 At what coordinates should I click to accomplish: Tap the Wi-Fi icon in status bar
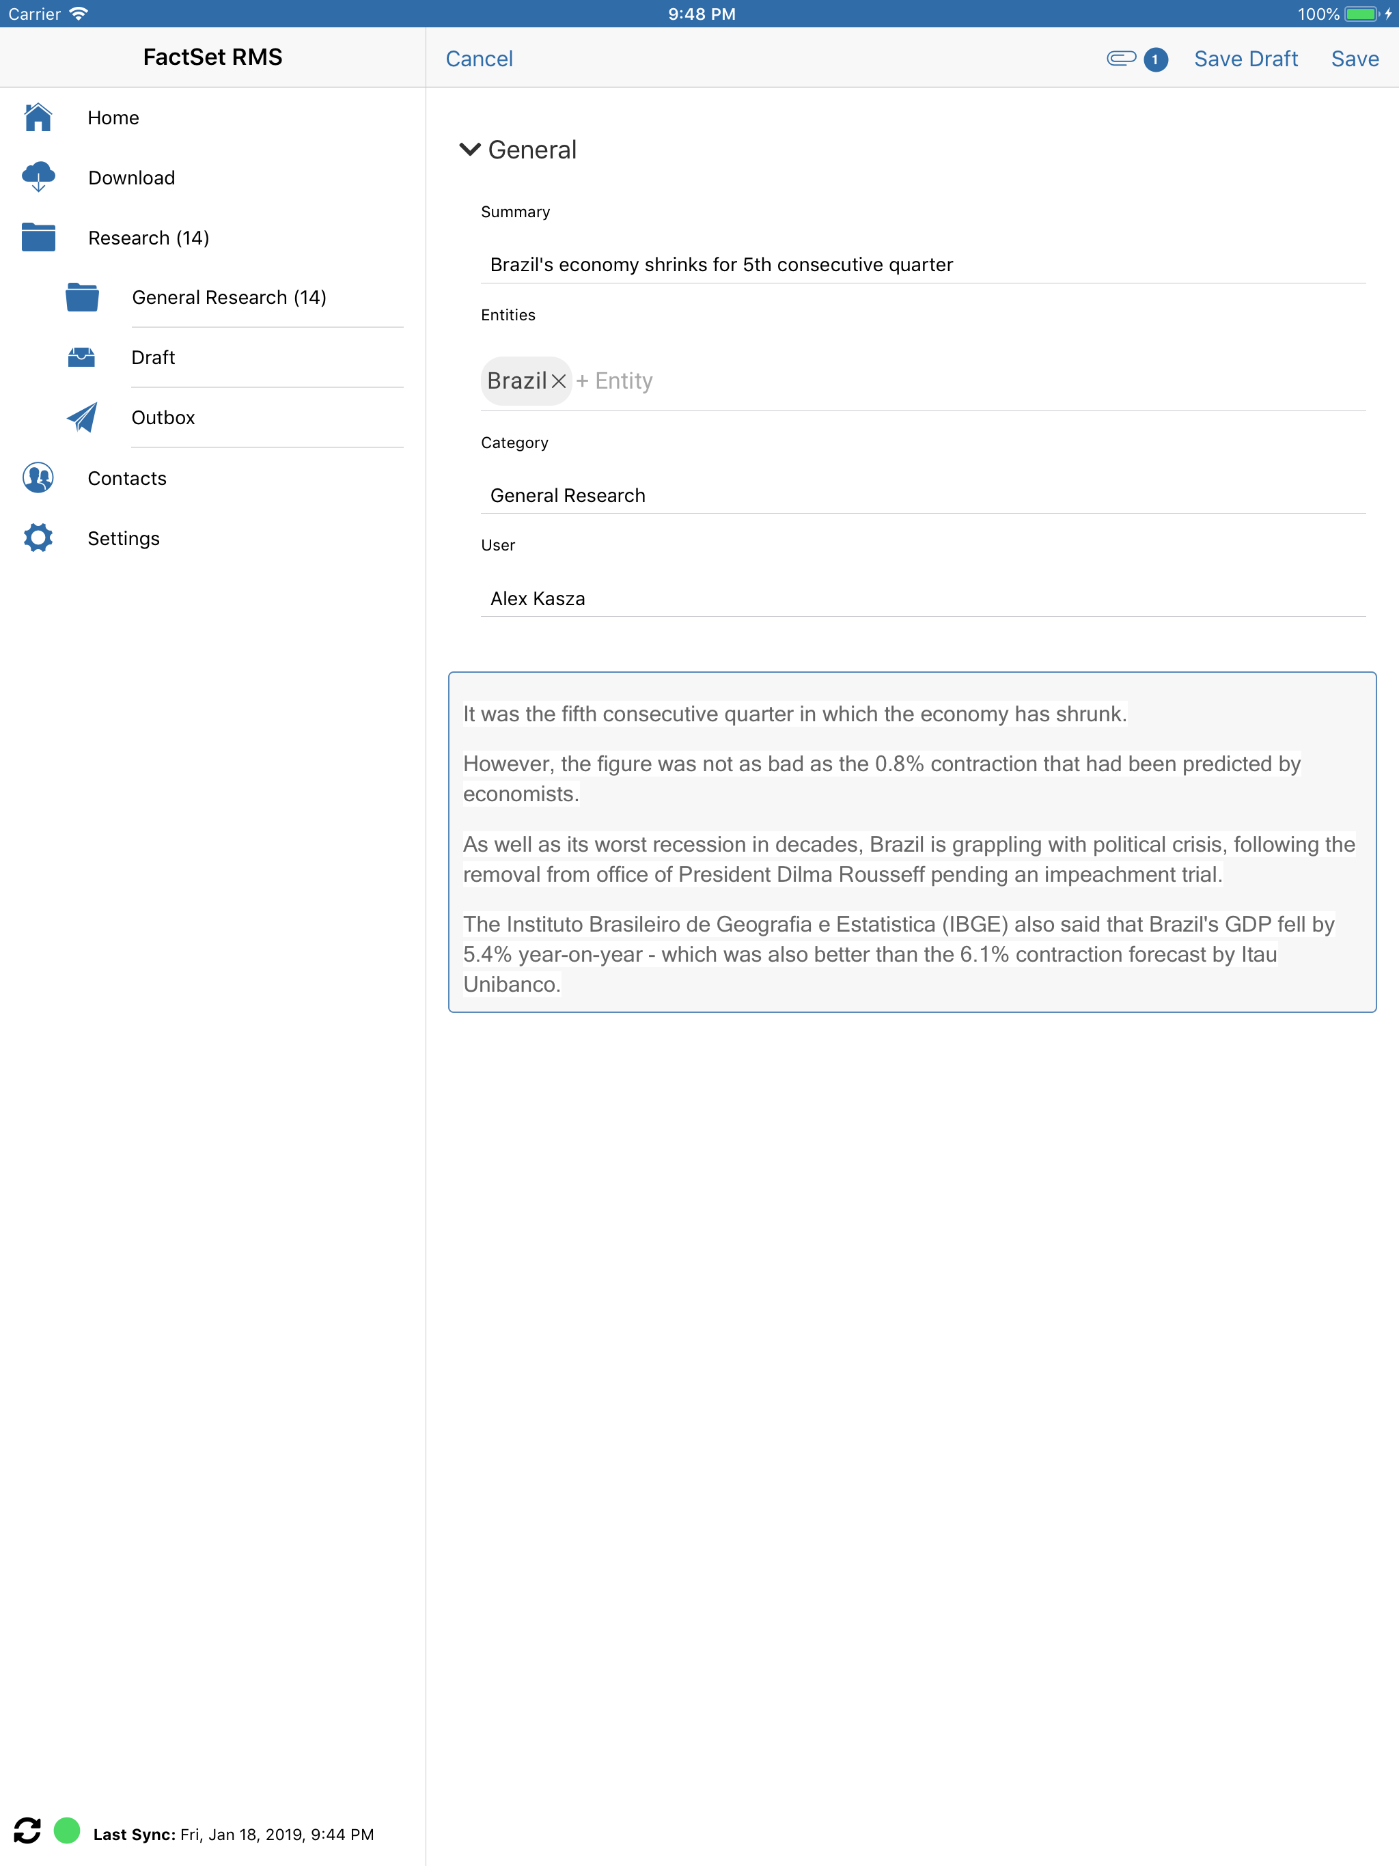[79, 14]
